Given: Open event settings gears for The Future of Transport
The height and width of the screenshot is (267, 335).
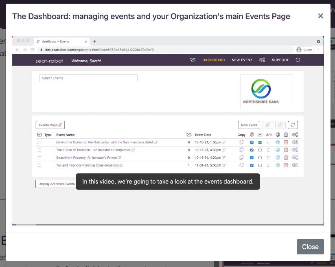Looking at the screenshot, I should pyautogui.click(x=294, y=150).
